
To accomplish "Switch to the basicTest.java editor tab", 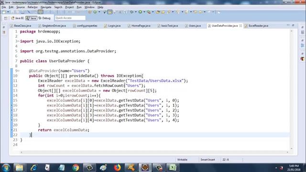I will click(168, 26).
